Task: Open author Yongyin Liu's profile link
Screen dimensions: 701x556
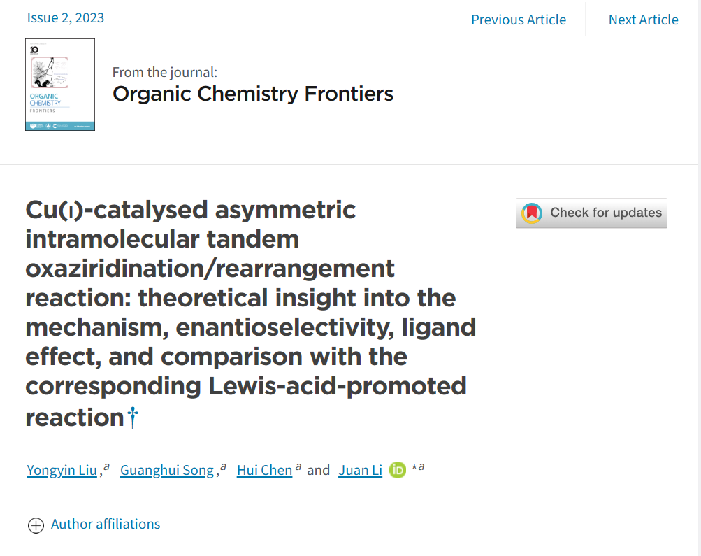Action: 62,470
